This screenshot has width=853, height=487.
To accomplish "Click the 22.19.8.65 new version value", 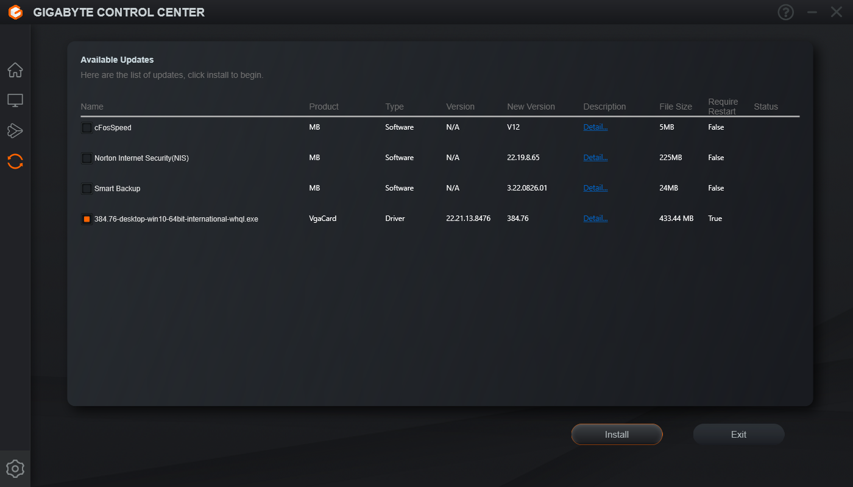I will click(x=523, y=158).
